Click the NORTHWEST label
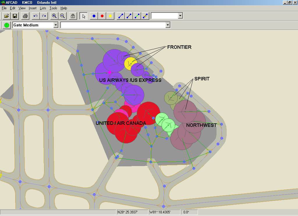The height and width of the screenshot is (216, 298). [x=201, y=125]
